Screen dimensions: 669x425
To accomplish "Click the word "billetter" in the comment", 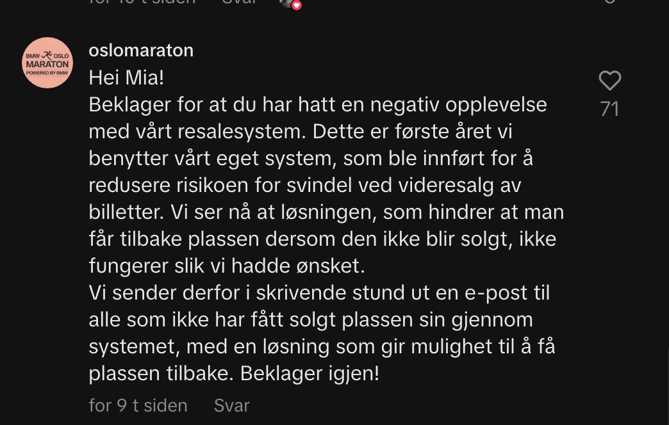I will coord(124,212).
